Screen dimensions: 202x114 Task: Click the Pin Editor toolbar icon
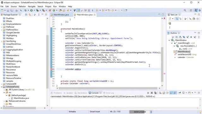[126, 10]
